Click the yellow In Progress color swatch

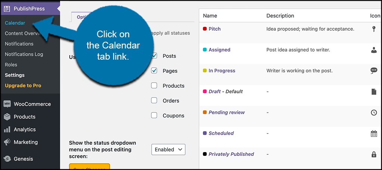coord(205,70)
